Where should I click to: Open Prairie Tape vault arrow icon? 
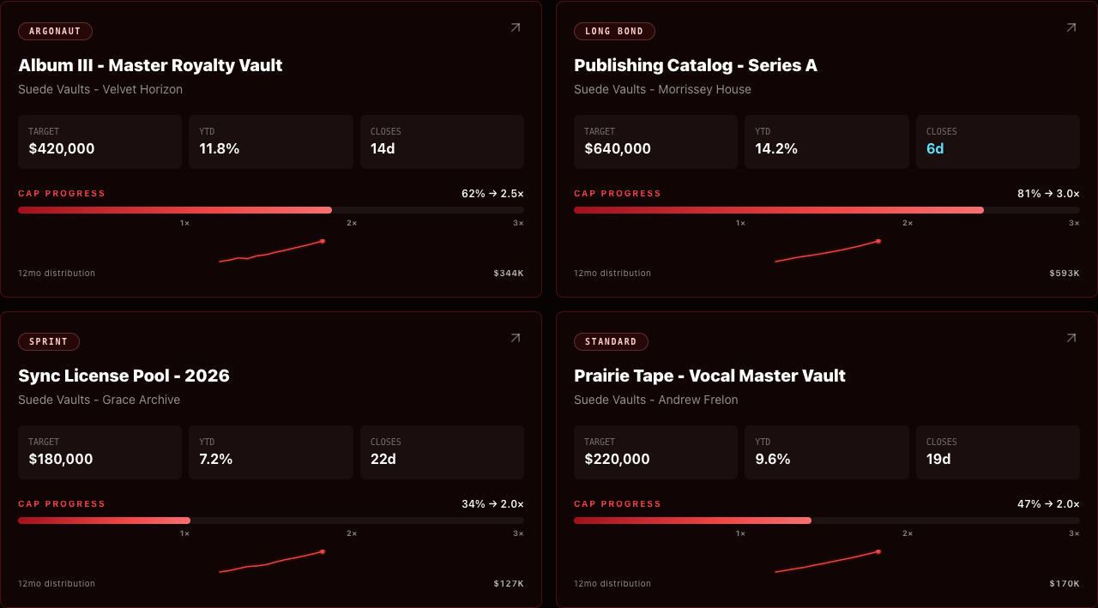click(1071, 338)
